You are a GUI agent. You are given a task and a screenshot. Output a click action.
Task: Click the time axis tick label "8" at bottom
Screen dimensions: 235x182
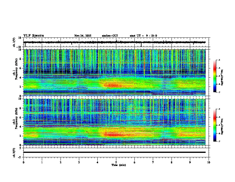pyautogui.click(x=172, y=162)
